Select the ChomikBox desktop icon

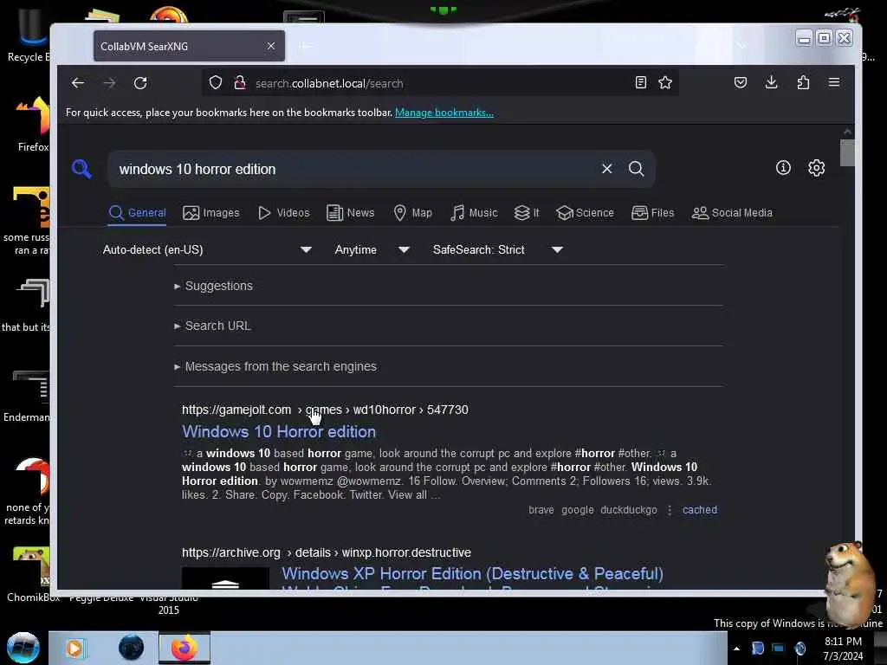tap(31, 574)
